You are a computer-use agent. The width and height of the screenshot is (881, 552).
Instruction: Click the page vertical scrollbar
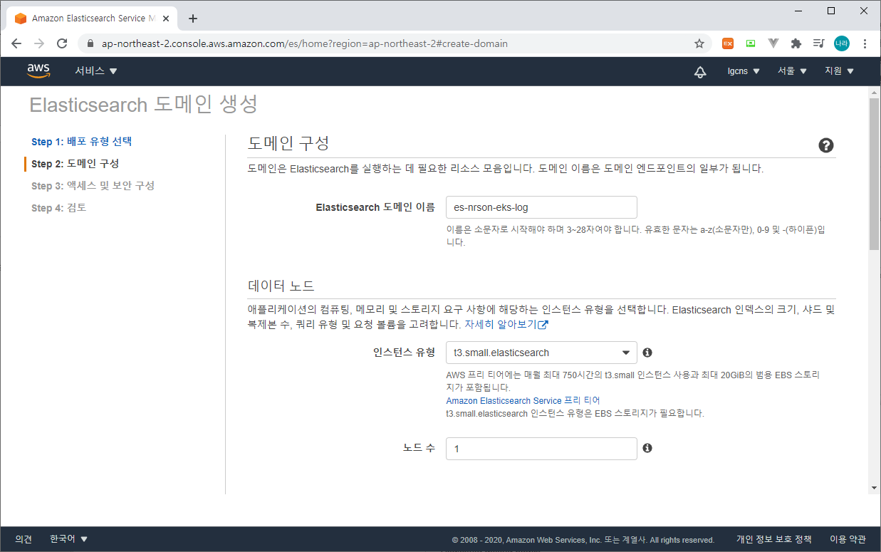pos(875,174)
